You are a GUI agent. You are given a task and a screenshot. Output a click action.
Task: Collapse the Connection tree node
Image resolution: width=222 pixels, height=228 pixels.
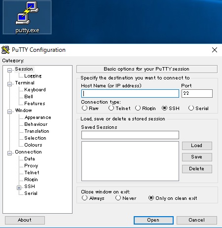point(9,153)
